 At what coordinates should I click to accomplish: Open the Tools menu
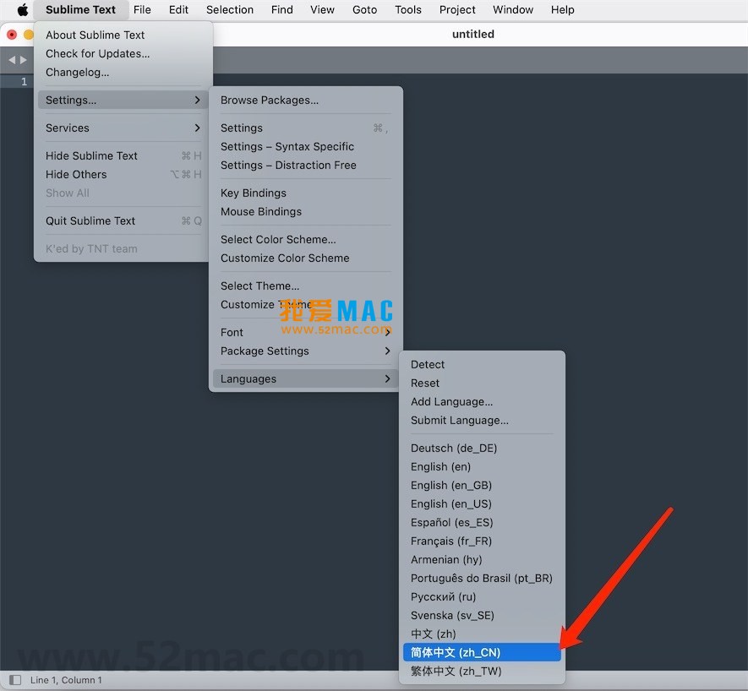408,9
